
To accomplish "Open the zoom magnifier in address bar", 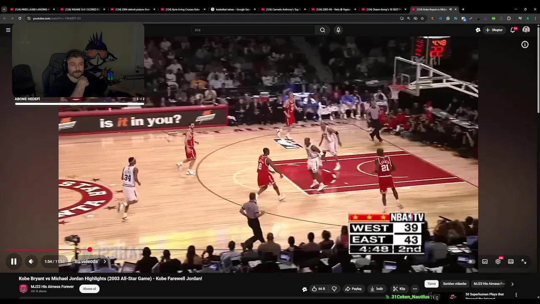I will 408,19.
